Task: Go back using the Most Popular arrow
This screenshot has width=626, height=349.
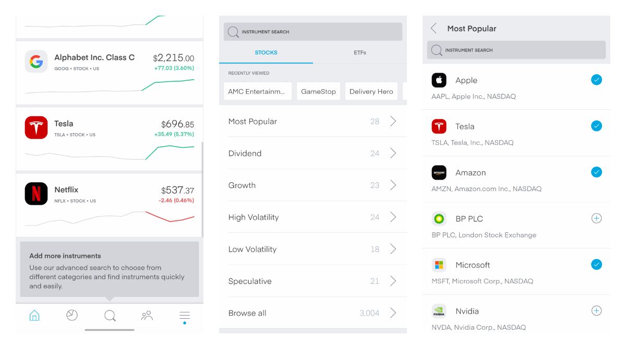Action: [434, 28]
